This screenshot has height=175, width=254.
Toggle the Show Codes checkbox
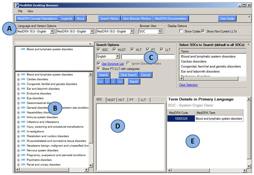coord(181,31)
